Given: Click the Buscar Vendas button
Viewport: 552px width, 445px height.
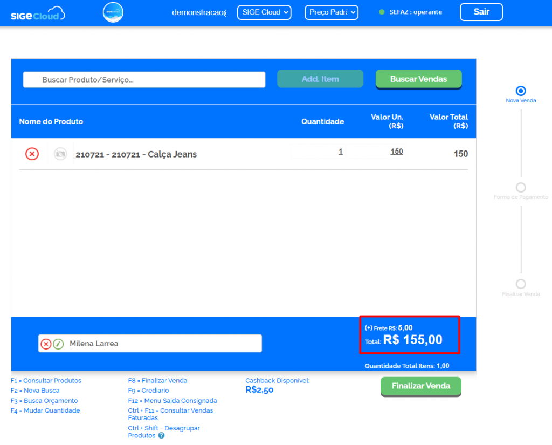Looking at the screenshot, I should point(418,79).
